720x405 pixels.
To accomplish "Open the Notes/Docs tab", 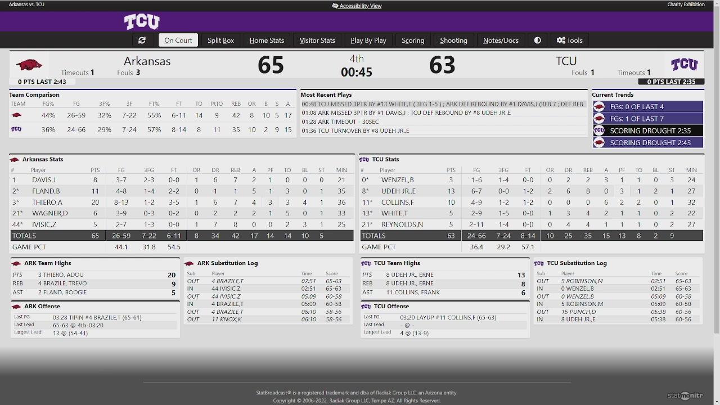I will 501,40.
